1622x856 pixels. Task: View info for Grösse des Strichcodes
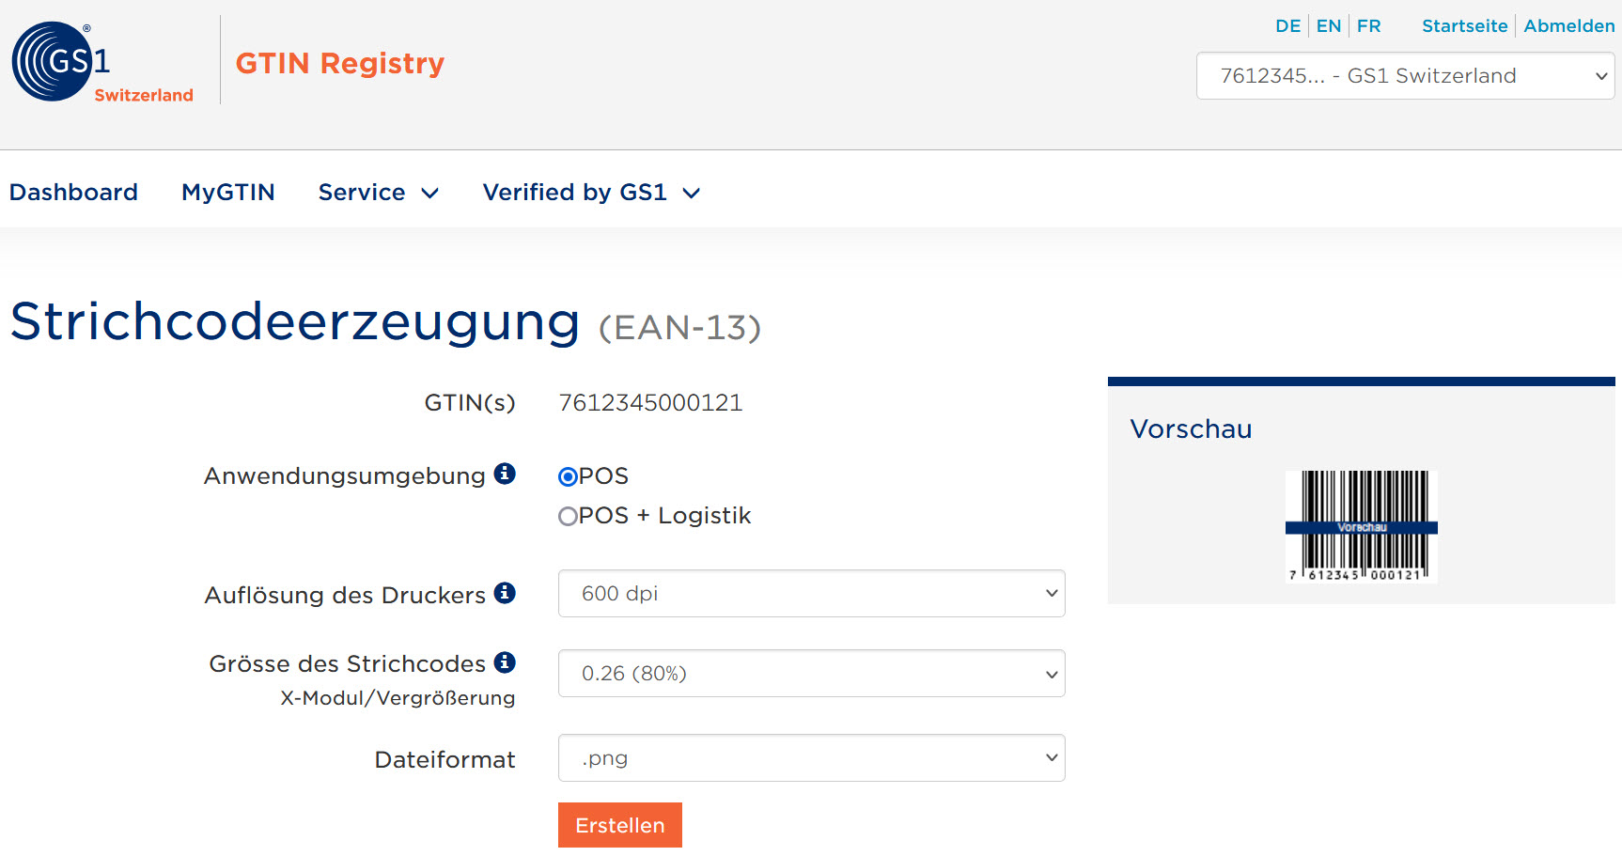(x=507, y=661)
